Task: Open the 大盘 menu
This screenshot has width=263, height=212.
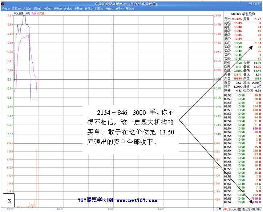Action: [26, 8]
